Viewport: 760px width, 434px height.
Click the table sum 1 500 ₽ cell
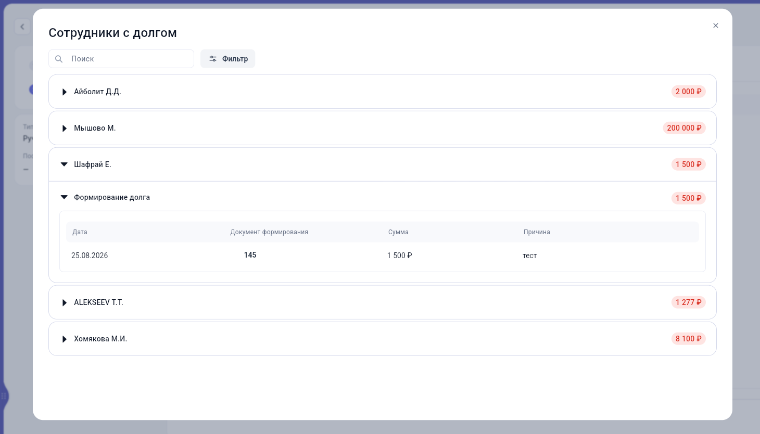pyautogui.click(x=399, y=256)
